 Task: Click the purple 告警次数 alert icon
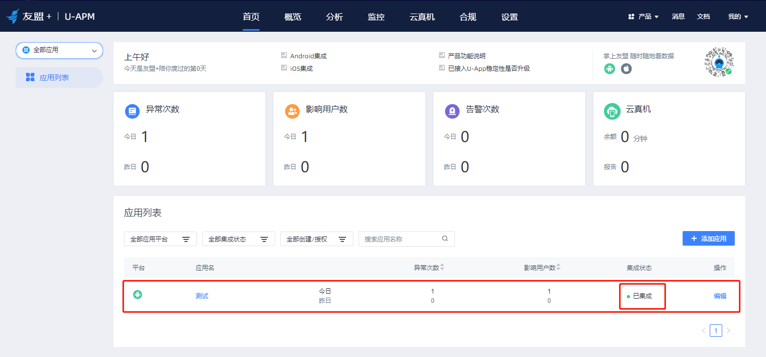click(452, 111)
